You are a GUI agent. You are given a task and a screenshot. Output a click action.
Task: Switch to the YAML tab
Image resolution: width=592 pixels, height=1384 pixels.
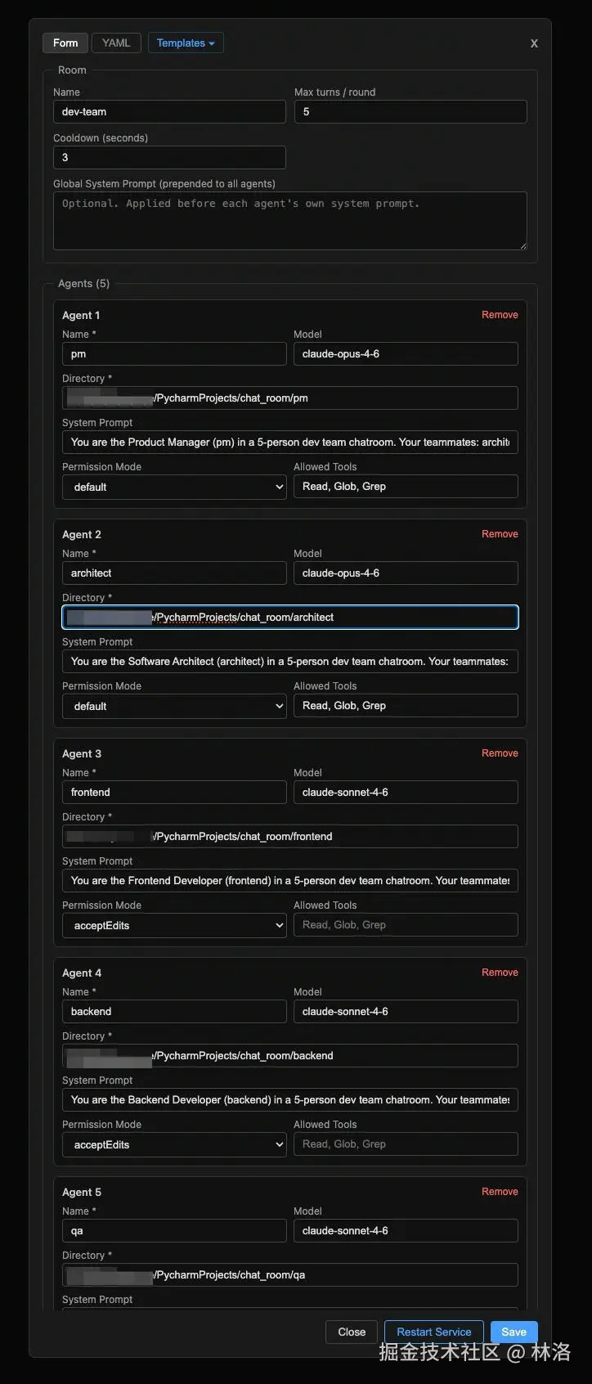[116, 43]
